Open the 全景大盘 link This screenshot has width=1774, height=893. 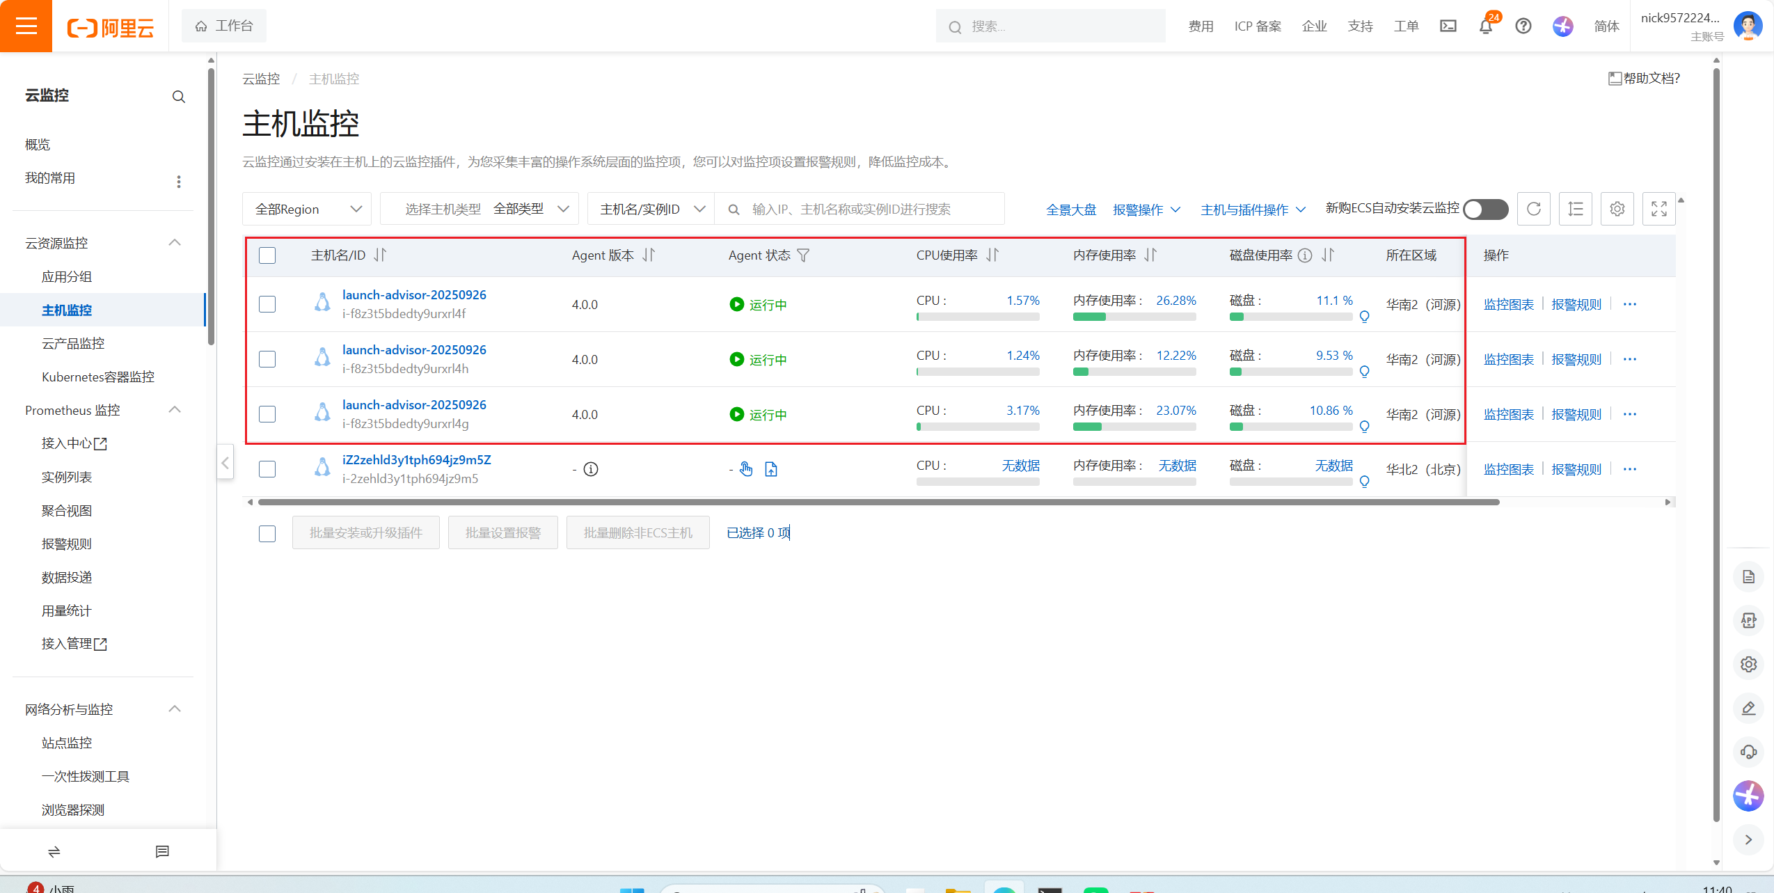click(1070, 210)
